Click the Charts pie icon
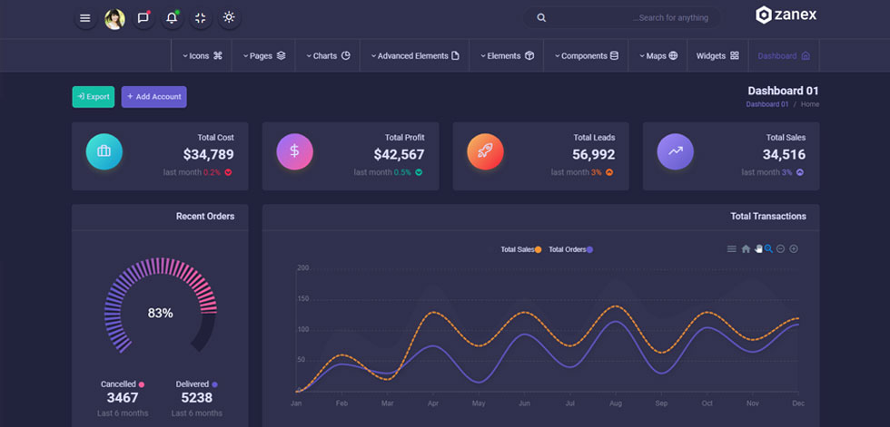This screenshot has width=890, height=427. pos(346,55)
